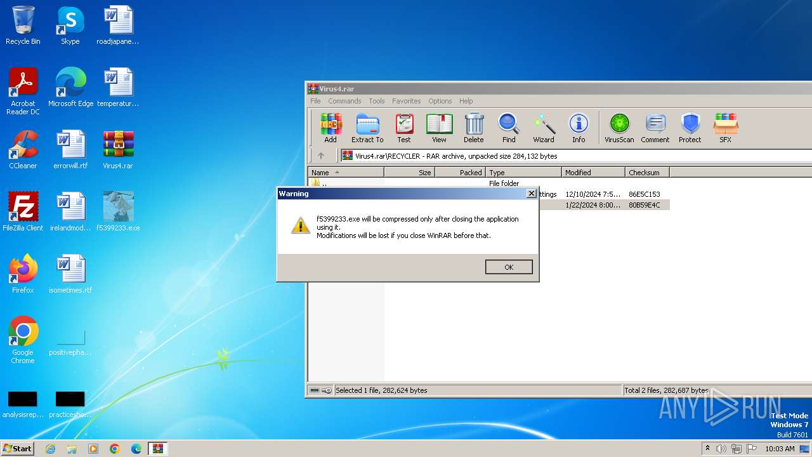Select isometimes.rtf desktop file
812x457 pixels.
(x=70, y=274)
